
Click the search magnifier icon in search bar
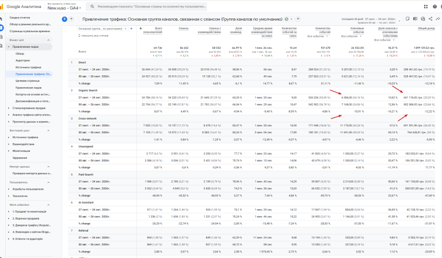point(92,6)
